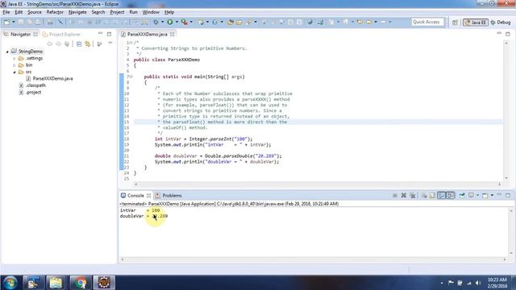The image size is (516, 290).
Task: Click the Open Web Browser globe icon
Action: pyautogui.click(x=310, y=22)
